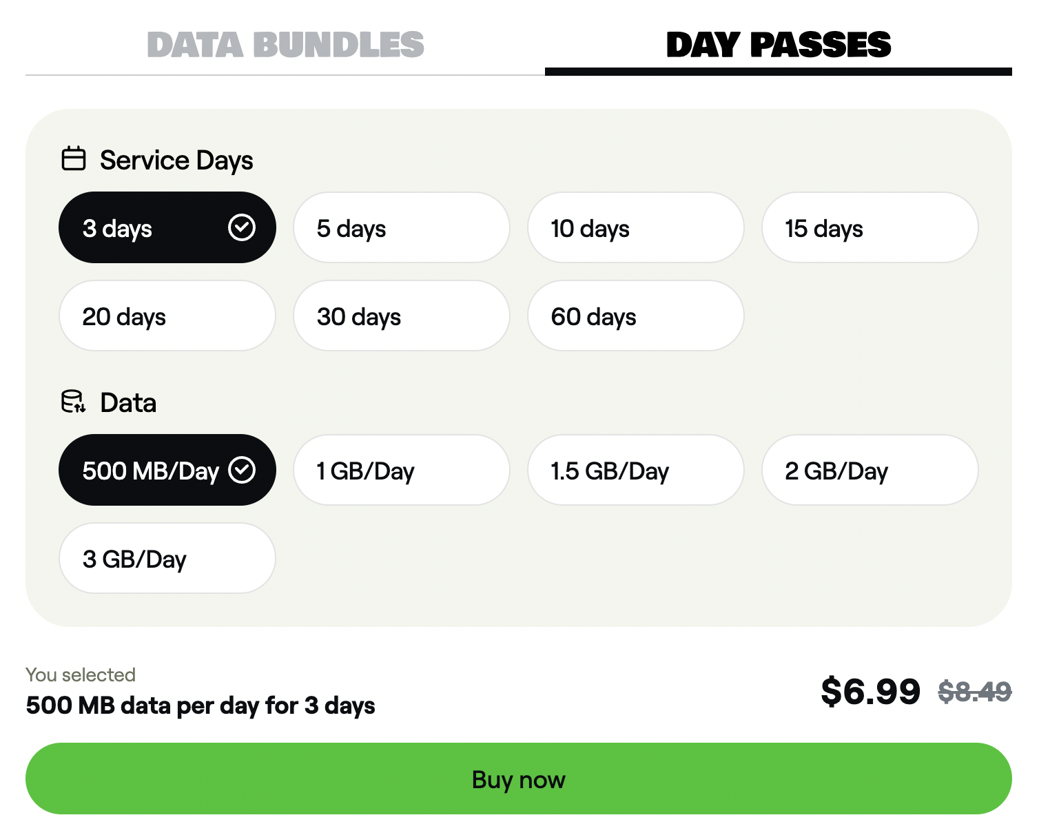Open the Day Passes tab

pos(778,45)
